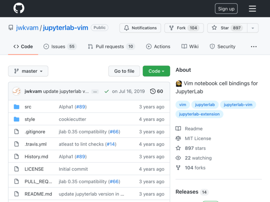270x202 pixels.
Task: Click the Public visibility badge
Action: pyautogui.click(x=100, y=28)
